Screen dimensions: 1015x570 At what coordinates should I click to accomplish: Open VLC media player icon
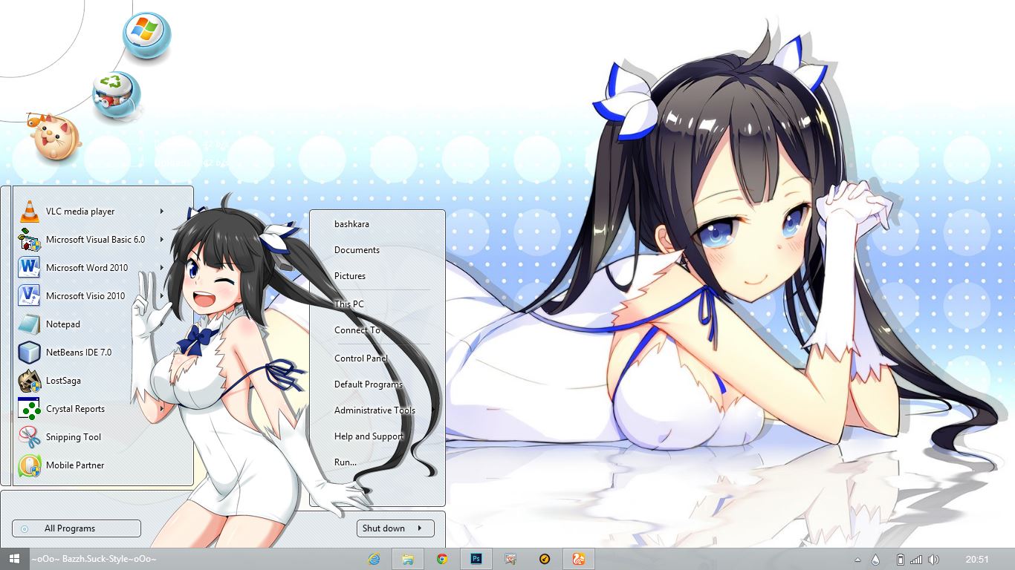(x=29, y=212)
